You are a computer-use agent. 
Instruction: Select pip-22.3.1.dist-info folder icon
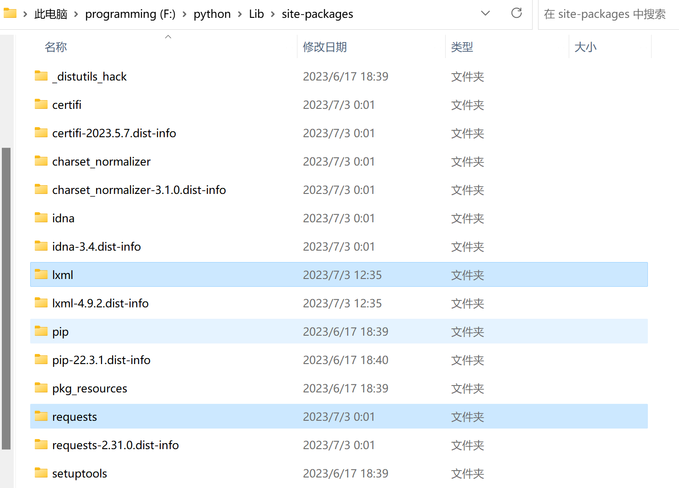(41, 359)
